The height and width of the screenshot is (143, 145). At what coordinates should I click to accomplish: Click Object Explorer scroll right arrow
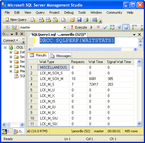22,125
